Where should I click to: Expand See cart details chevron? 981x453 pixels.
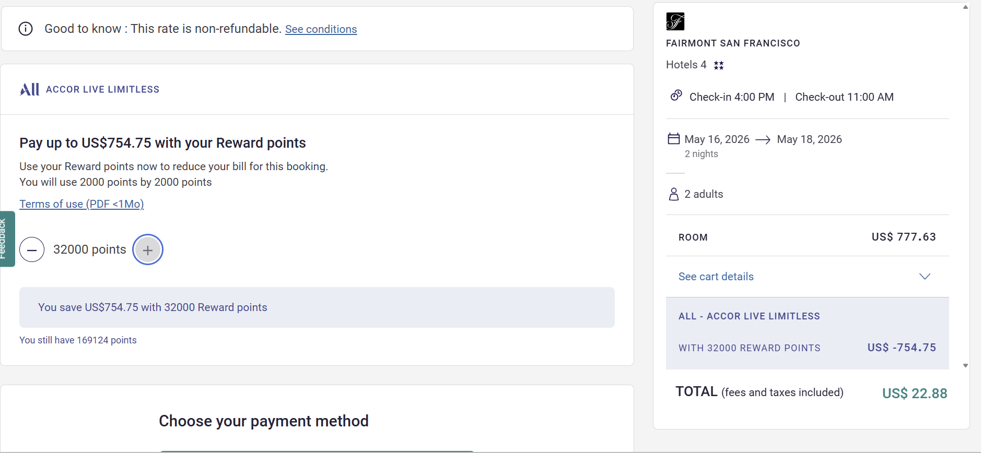click(925, 277)
